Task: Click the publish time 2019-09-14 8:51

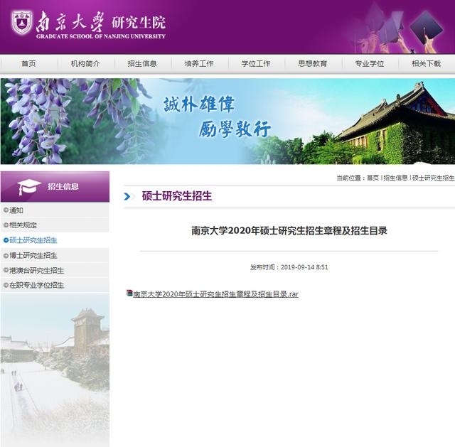Action: tap(304, 267)
